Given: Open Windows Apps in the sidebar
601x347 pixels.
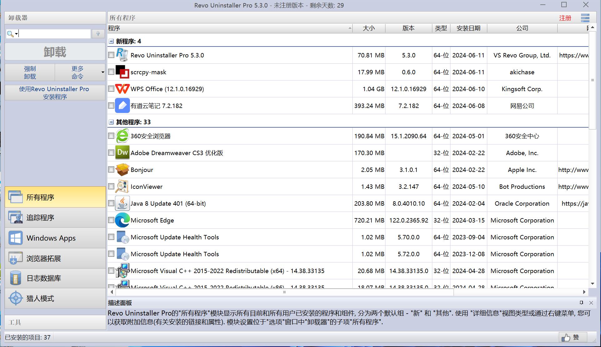Looking at the screenshot, I should click(55, 238).
